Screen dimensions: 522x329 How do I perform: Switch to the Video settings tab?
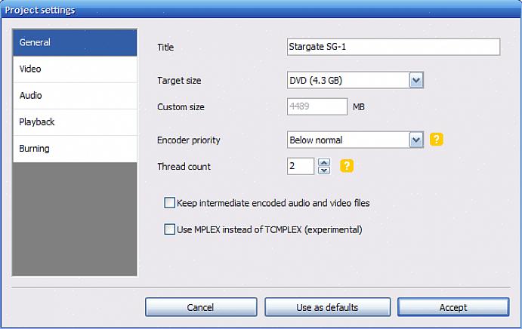click(75, 69)
